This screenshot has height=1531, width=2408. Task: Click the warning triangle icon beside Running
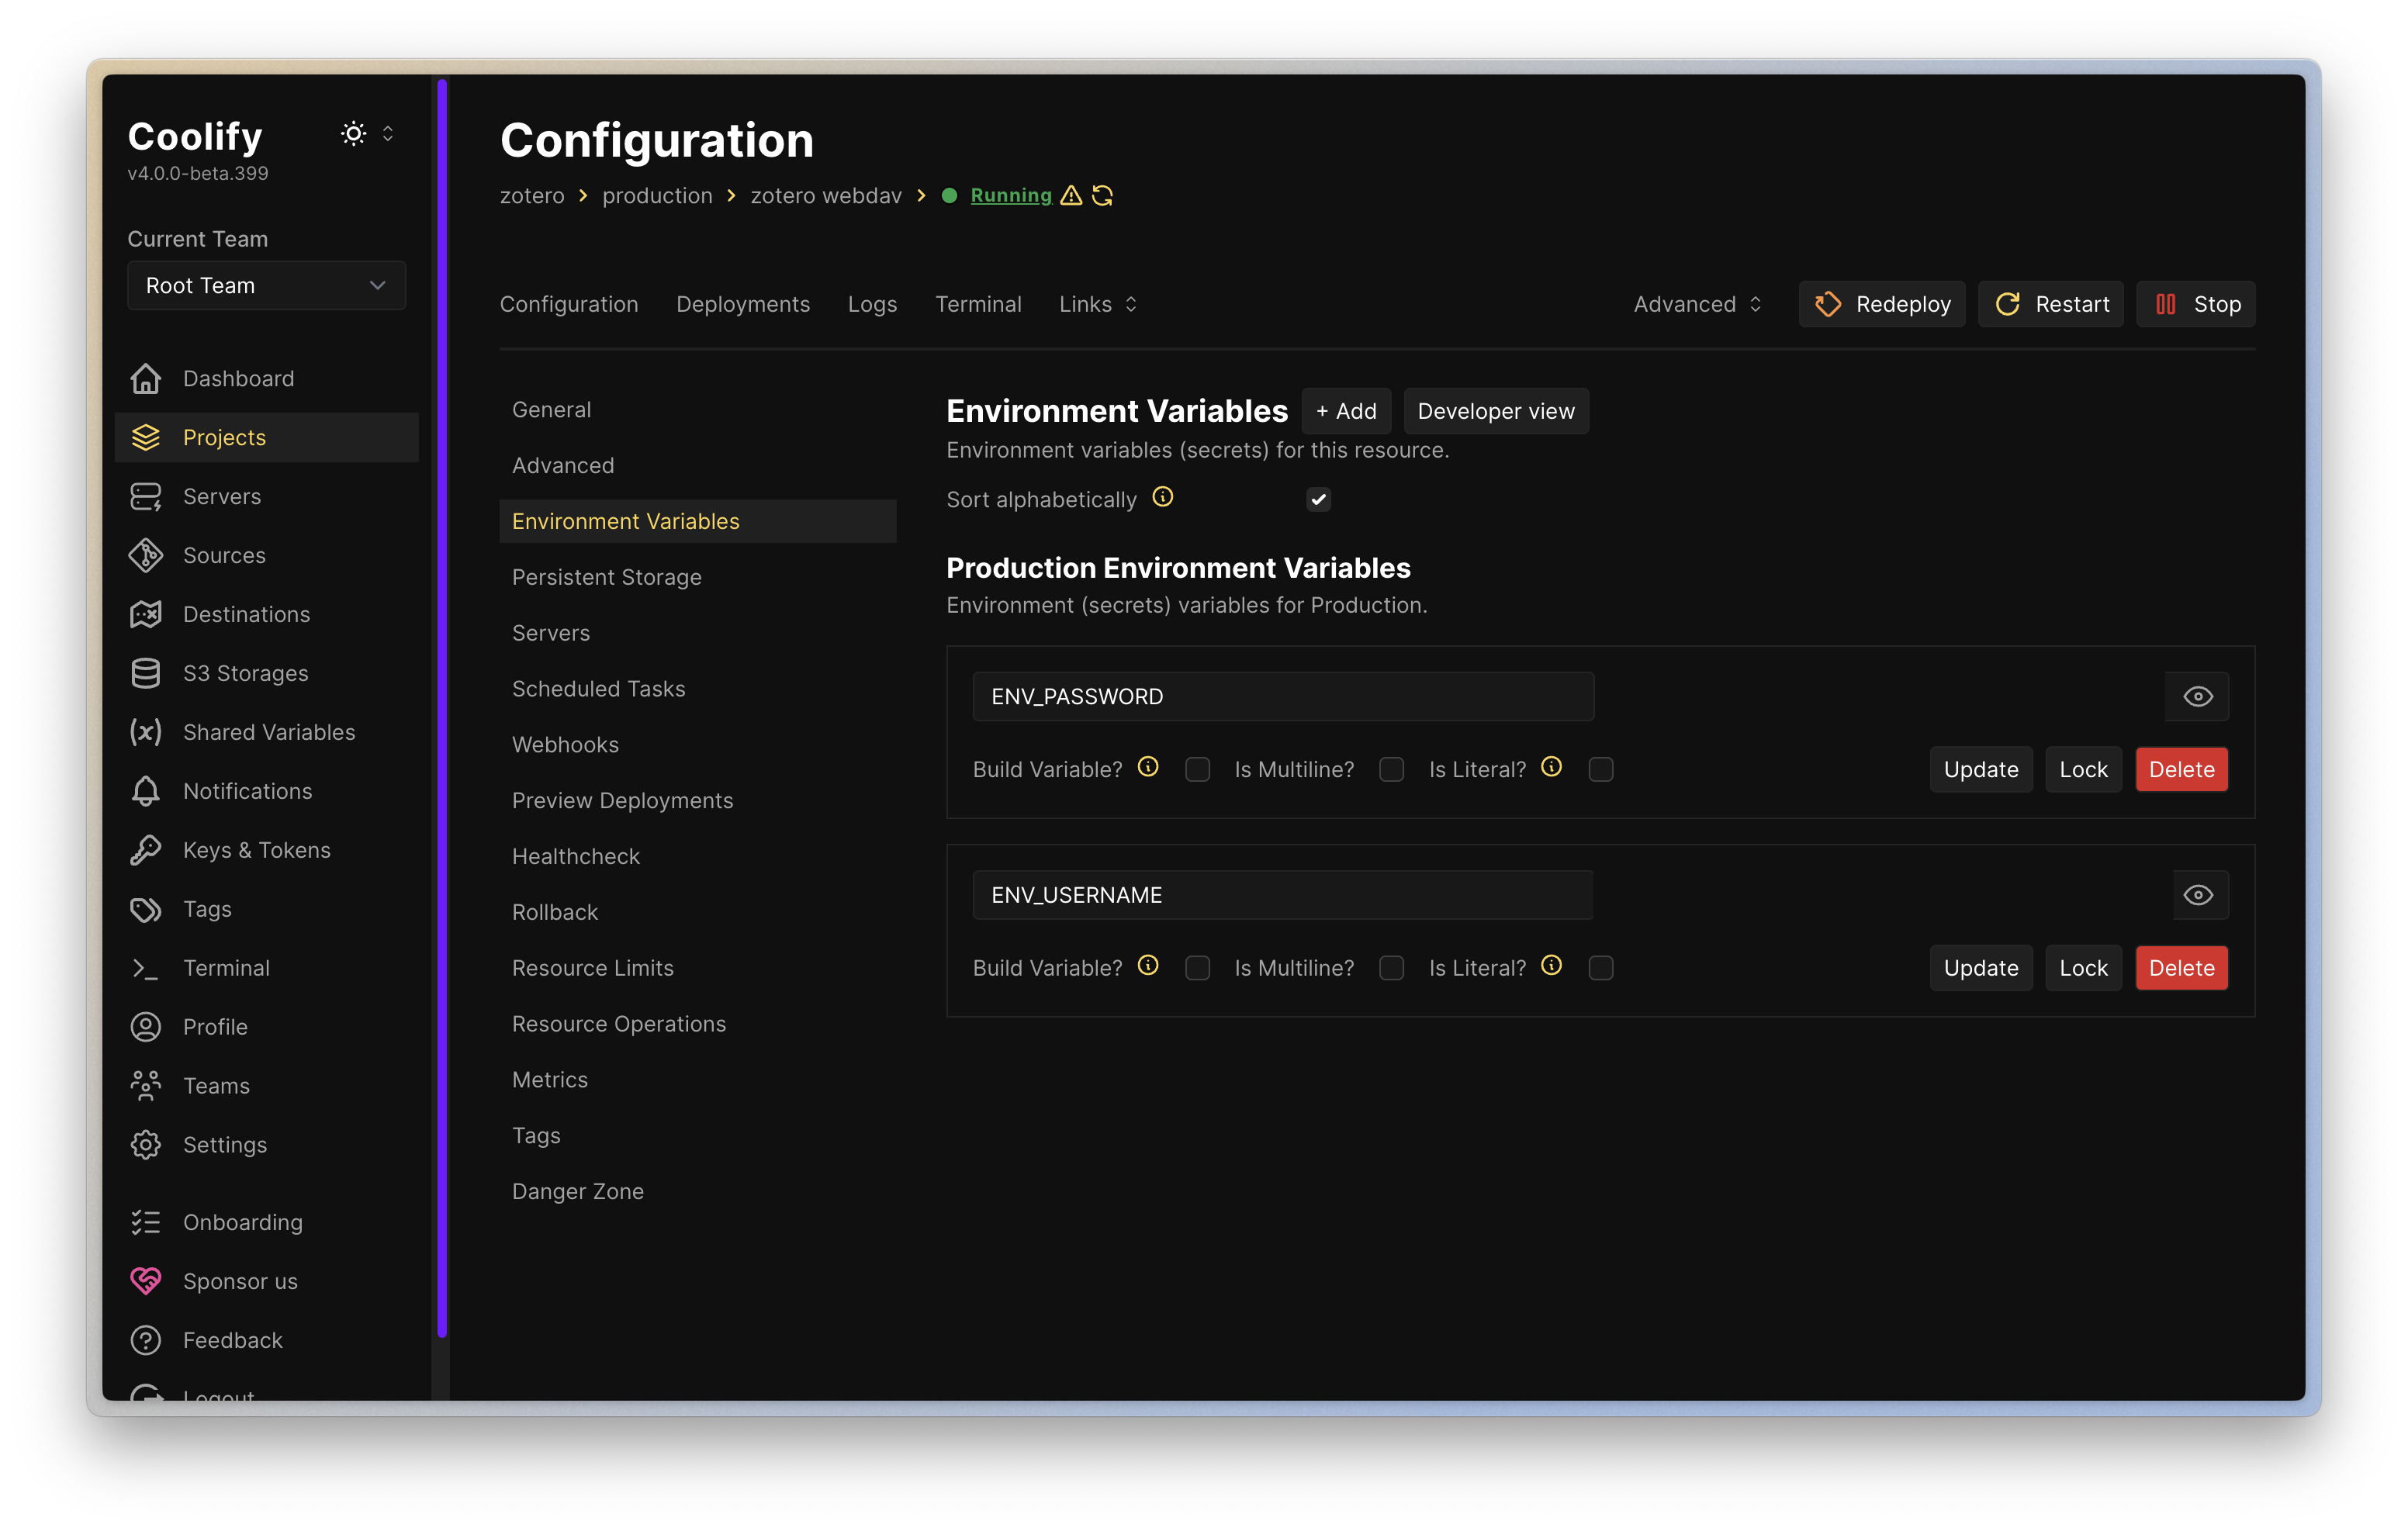(1071, 196)
